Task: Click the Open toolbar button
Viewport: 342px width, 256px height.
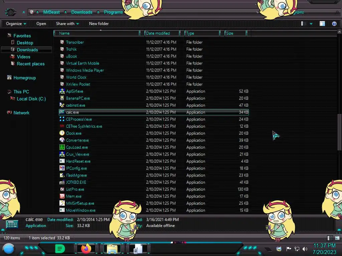Action: point(41,24)
